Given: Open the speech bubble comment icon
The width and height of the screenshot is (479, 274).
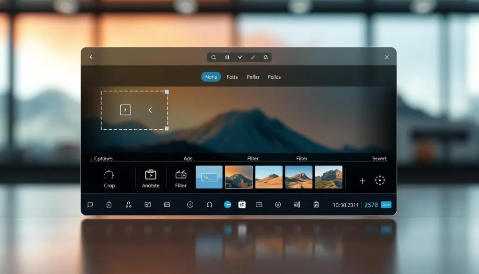Looking at the screenshot, I should tap(90, 205).
